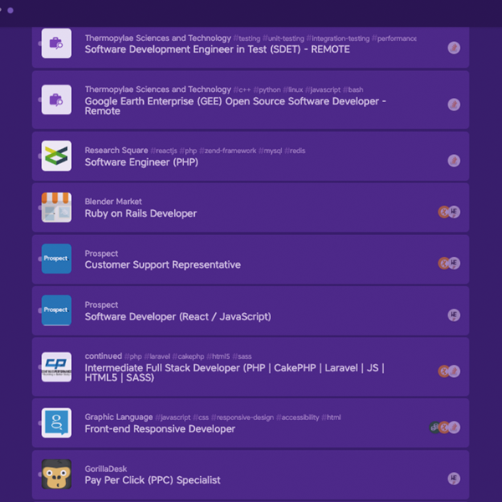Select the #accessibility tag

tap(298, 417)
